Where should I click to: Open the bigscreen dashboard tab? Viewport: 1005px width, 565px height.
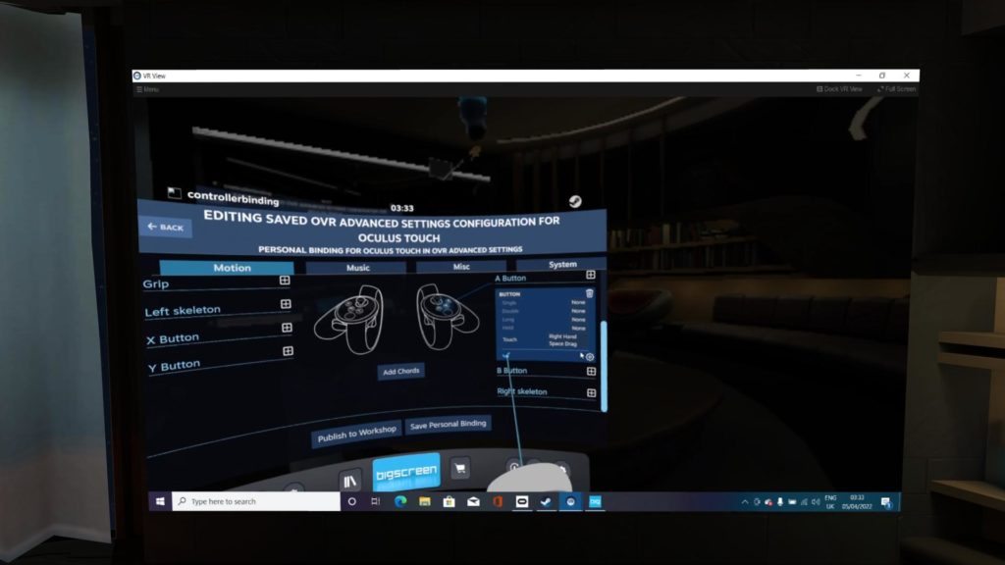[x=406, y=473]
